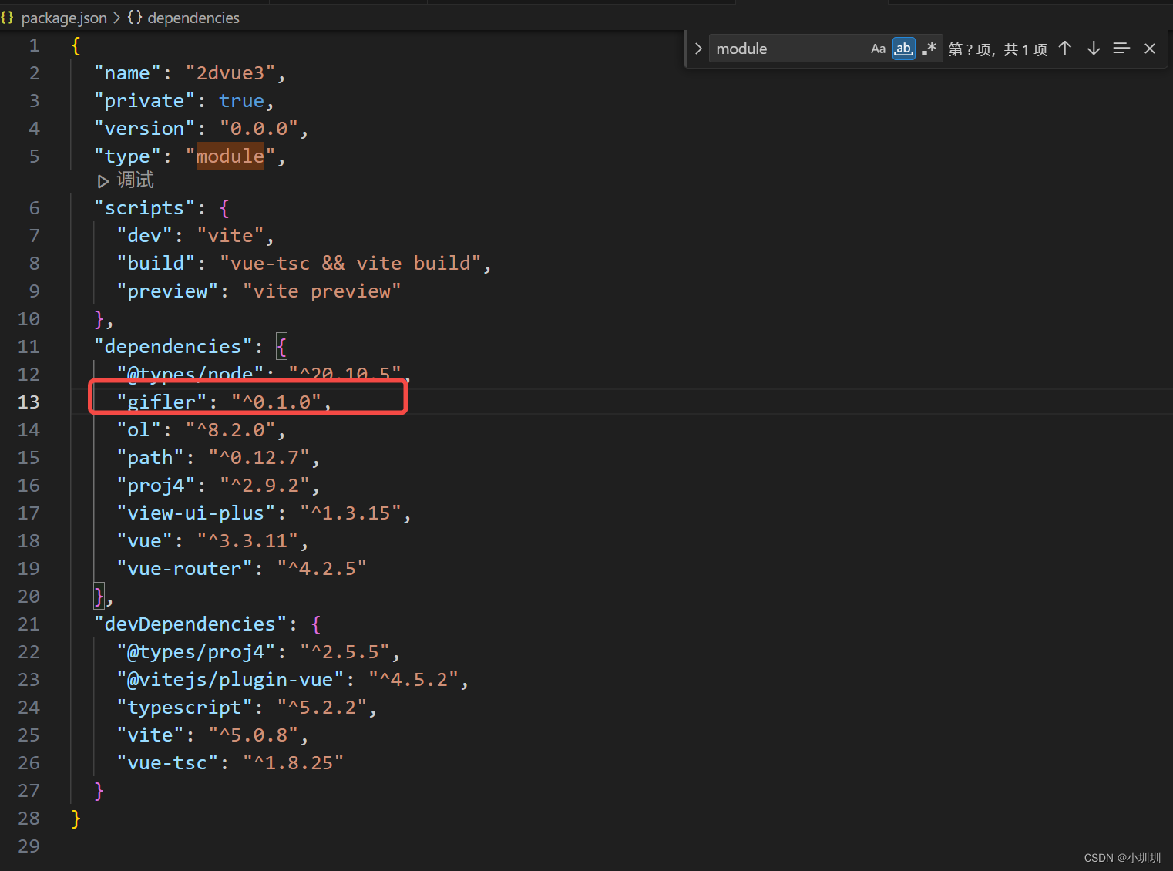Click the "@types/proj4" key

[x=197, y=652]
